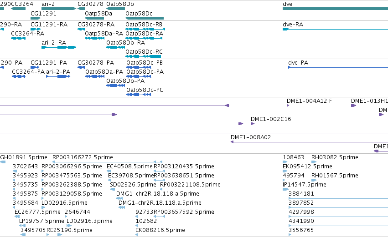Open the LP19757.5prime EST
388x237 pixels.
[x=41, y=221]
